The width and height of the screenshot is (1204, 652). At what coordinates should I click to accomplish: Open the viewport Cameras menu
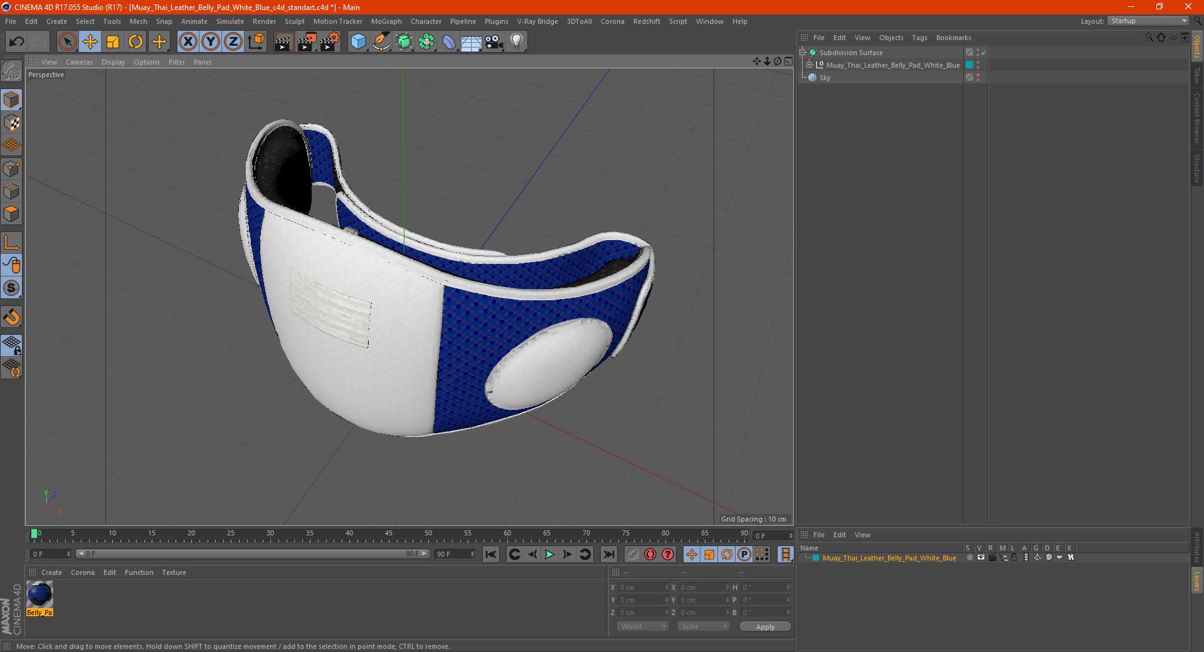pos(79,62)
